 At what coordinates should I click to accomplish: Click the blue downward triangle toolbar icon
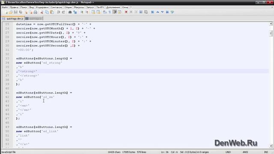point(163,12)
